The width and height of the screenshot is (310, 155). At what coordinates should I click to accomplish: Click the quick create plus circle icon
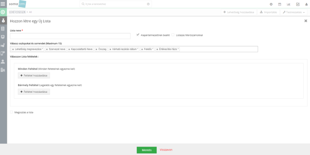coord(271,4)
